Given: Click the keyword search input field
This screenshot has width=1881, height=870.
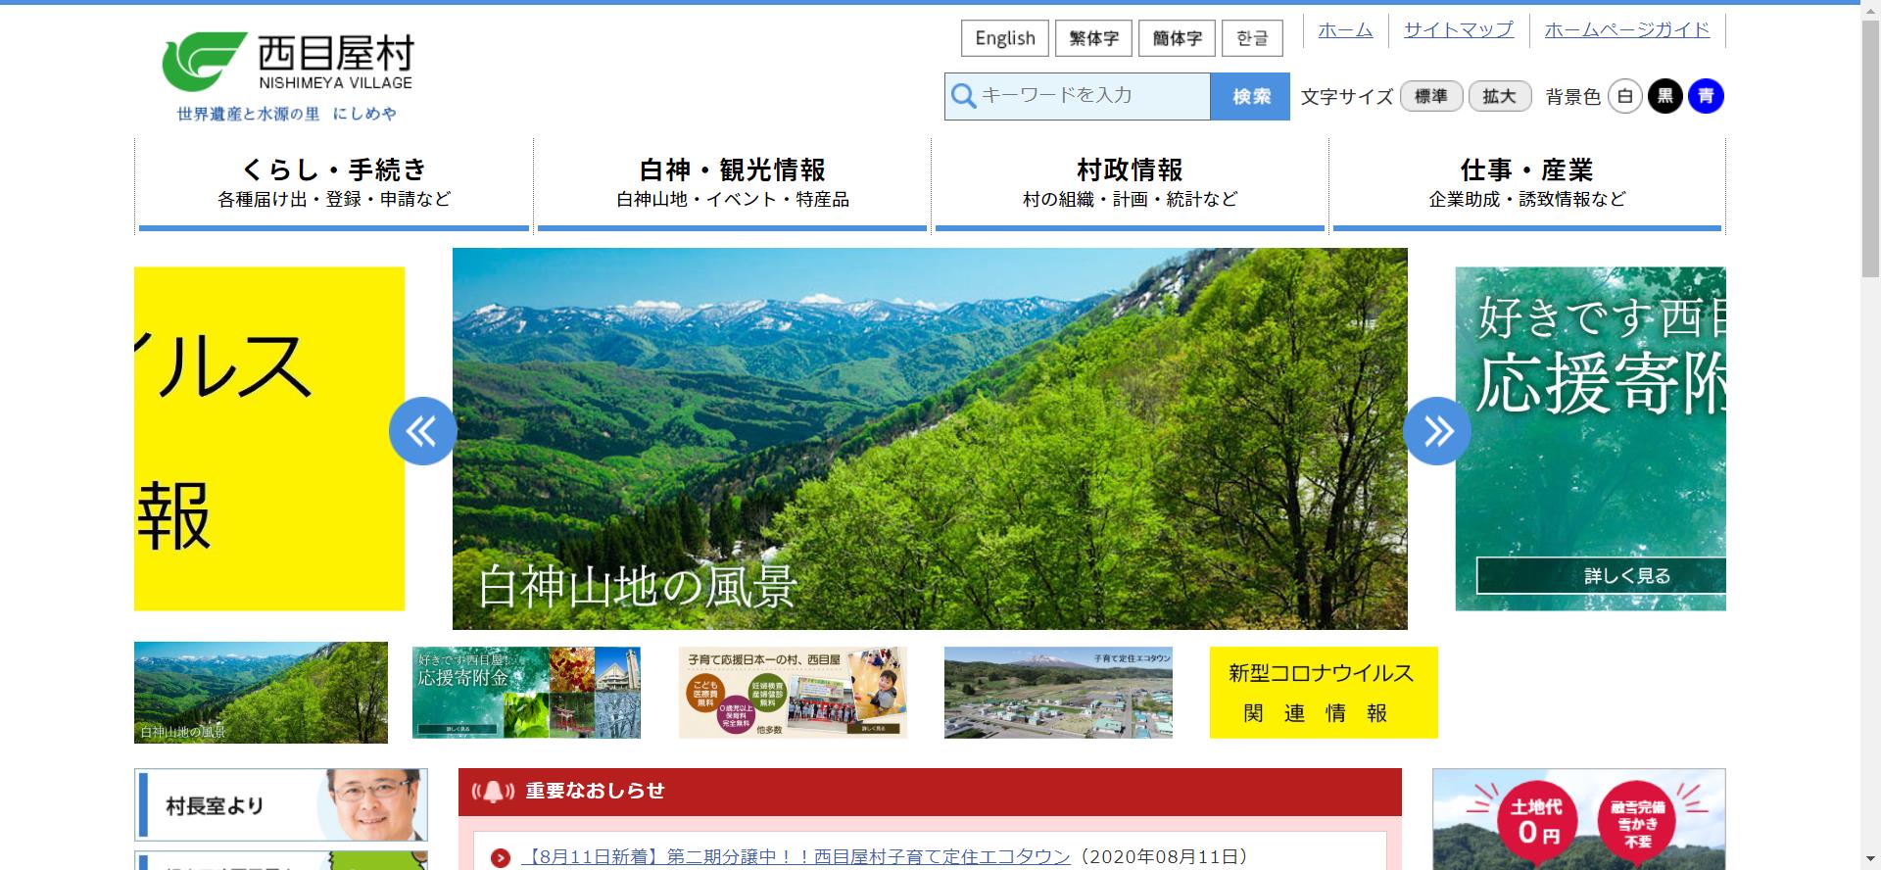Looking at the screenshot, I should click(1089, 96).
